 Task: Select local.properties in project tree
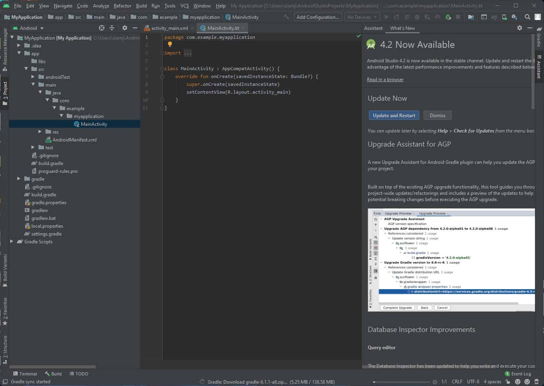coord(44,226)
